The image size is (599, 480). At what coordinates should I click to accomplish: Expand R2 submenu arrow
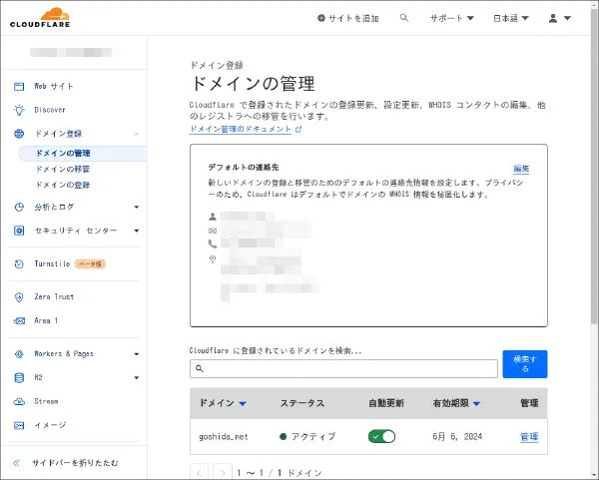[137, 377]
